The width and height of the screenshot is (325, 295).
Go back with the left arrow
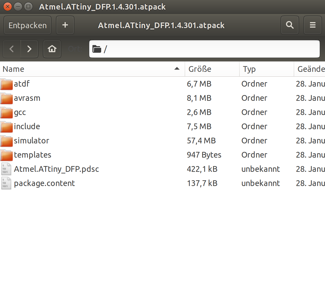click(12, 49)
